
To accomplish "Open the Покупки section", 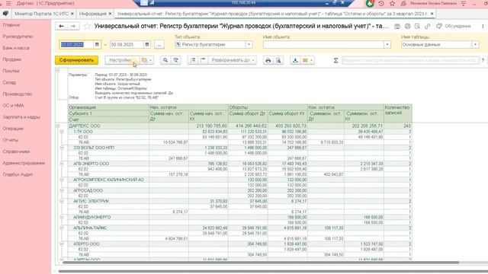I will pos(11,71).
